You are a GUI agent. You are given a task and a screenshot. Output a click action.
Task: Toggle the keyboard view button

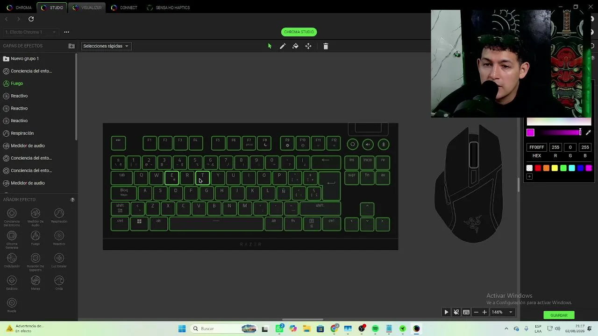click(466, 312)
